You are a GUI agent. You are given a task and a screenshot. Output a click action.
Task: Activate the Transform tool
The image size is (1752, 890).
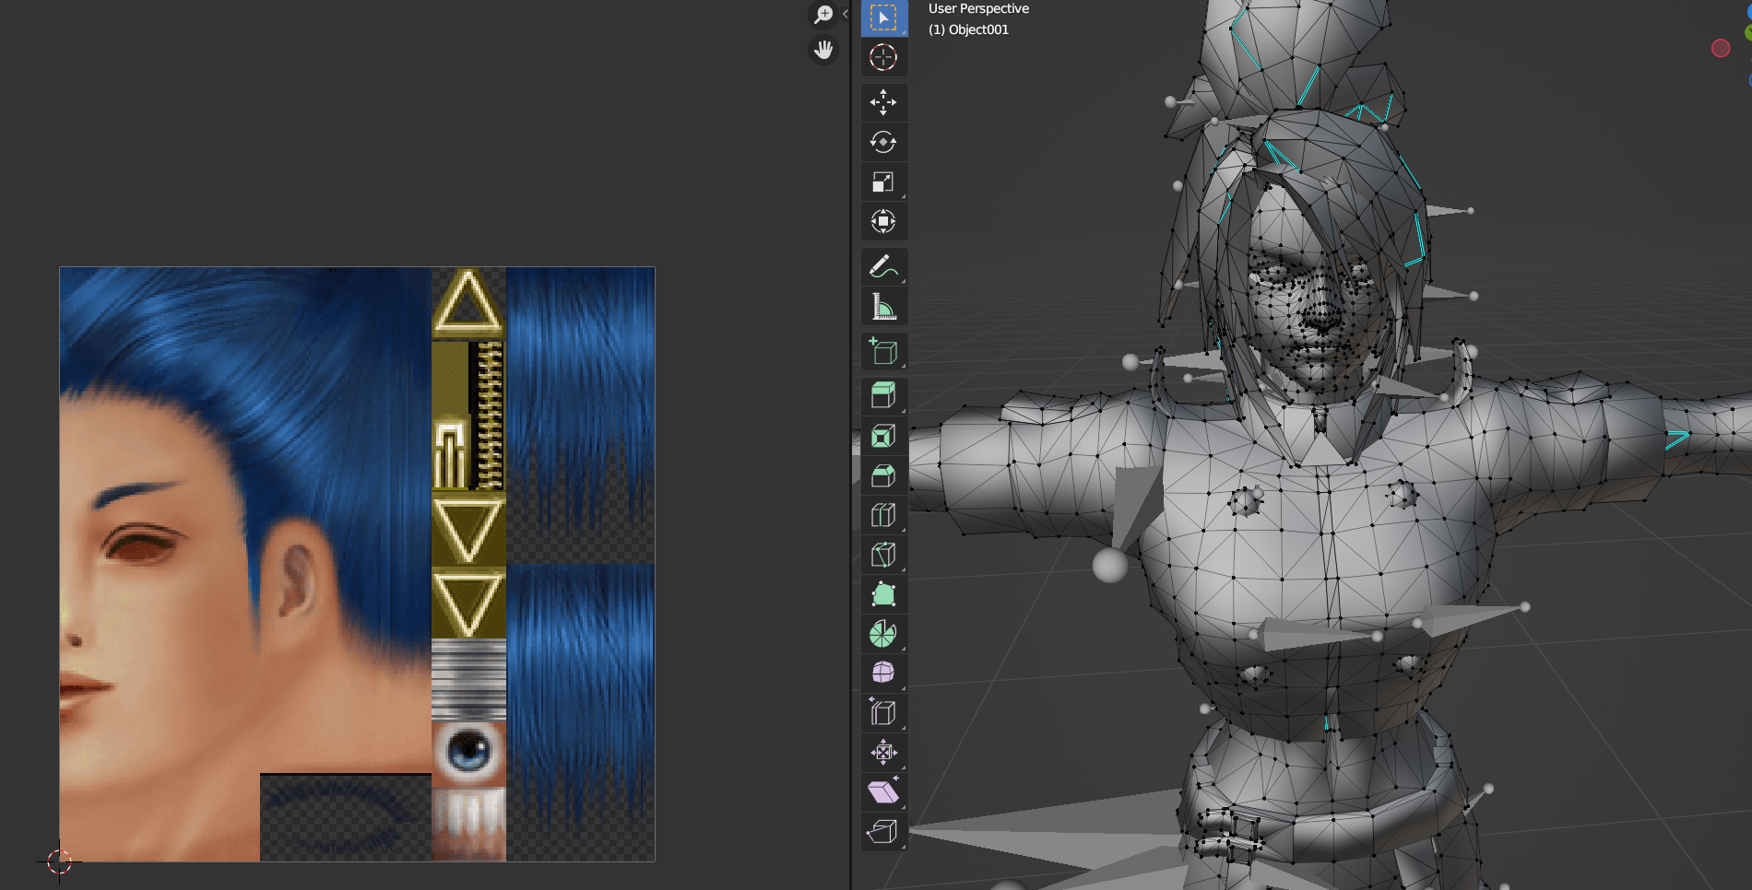883,221
